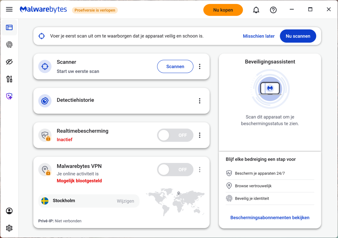
Task: Open the fingerprint identity protection icon
Action: point(9,45)
